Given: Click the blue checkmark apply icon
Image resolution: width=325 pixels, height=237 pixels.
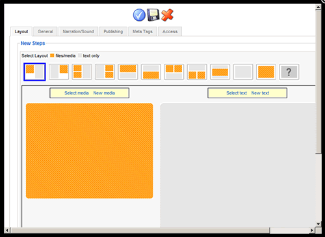Looking at the screenshot, I should coord(139,15).
